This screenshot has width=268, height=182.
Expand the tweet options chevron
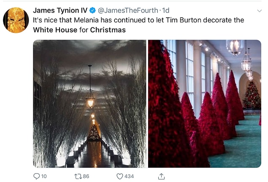click(259, 11)
